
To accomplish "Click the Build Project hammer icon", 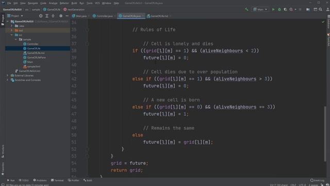I will pos(246,9).
